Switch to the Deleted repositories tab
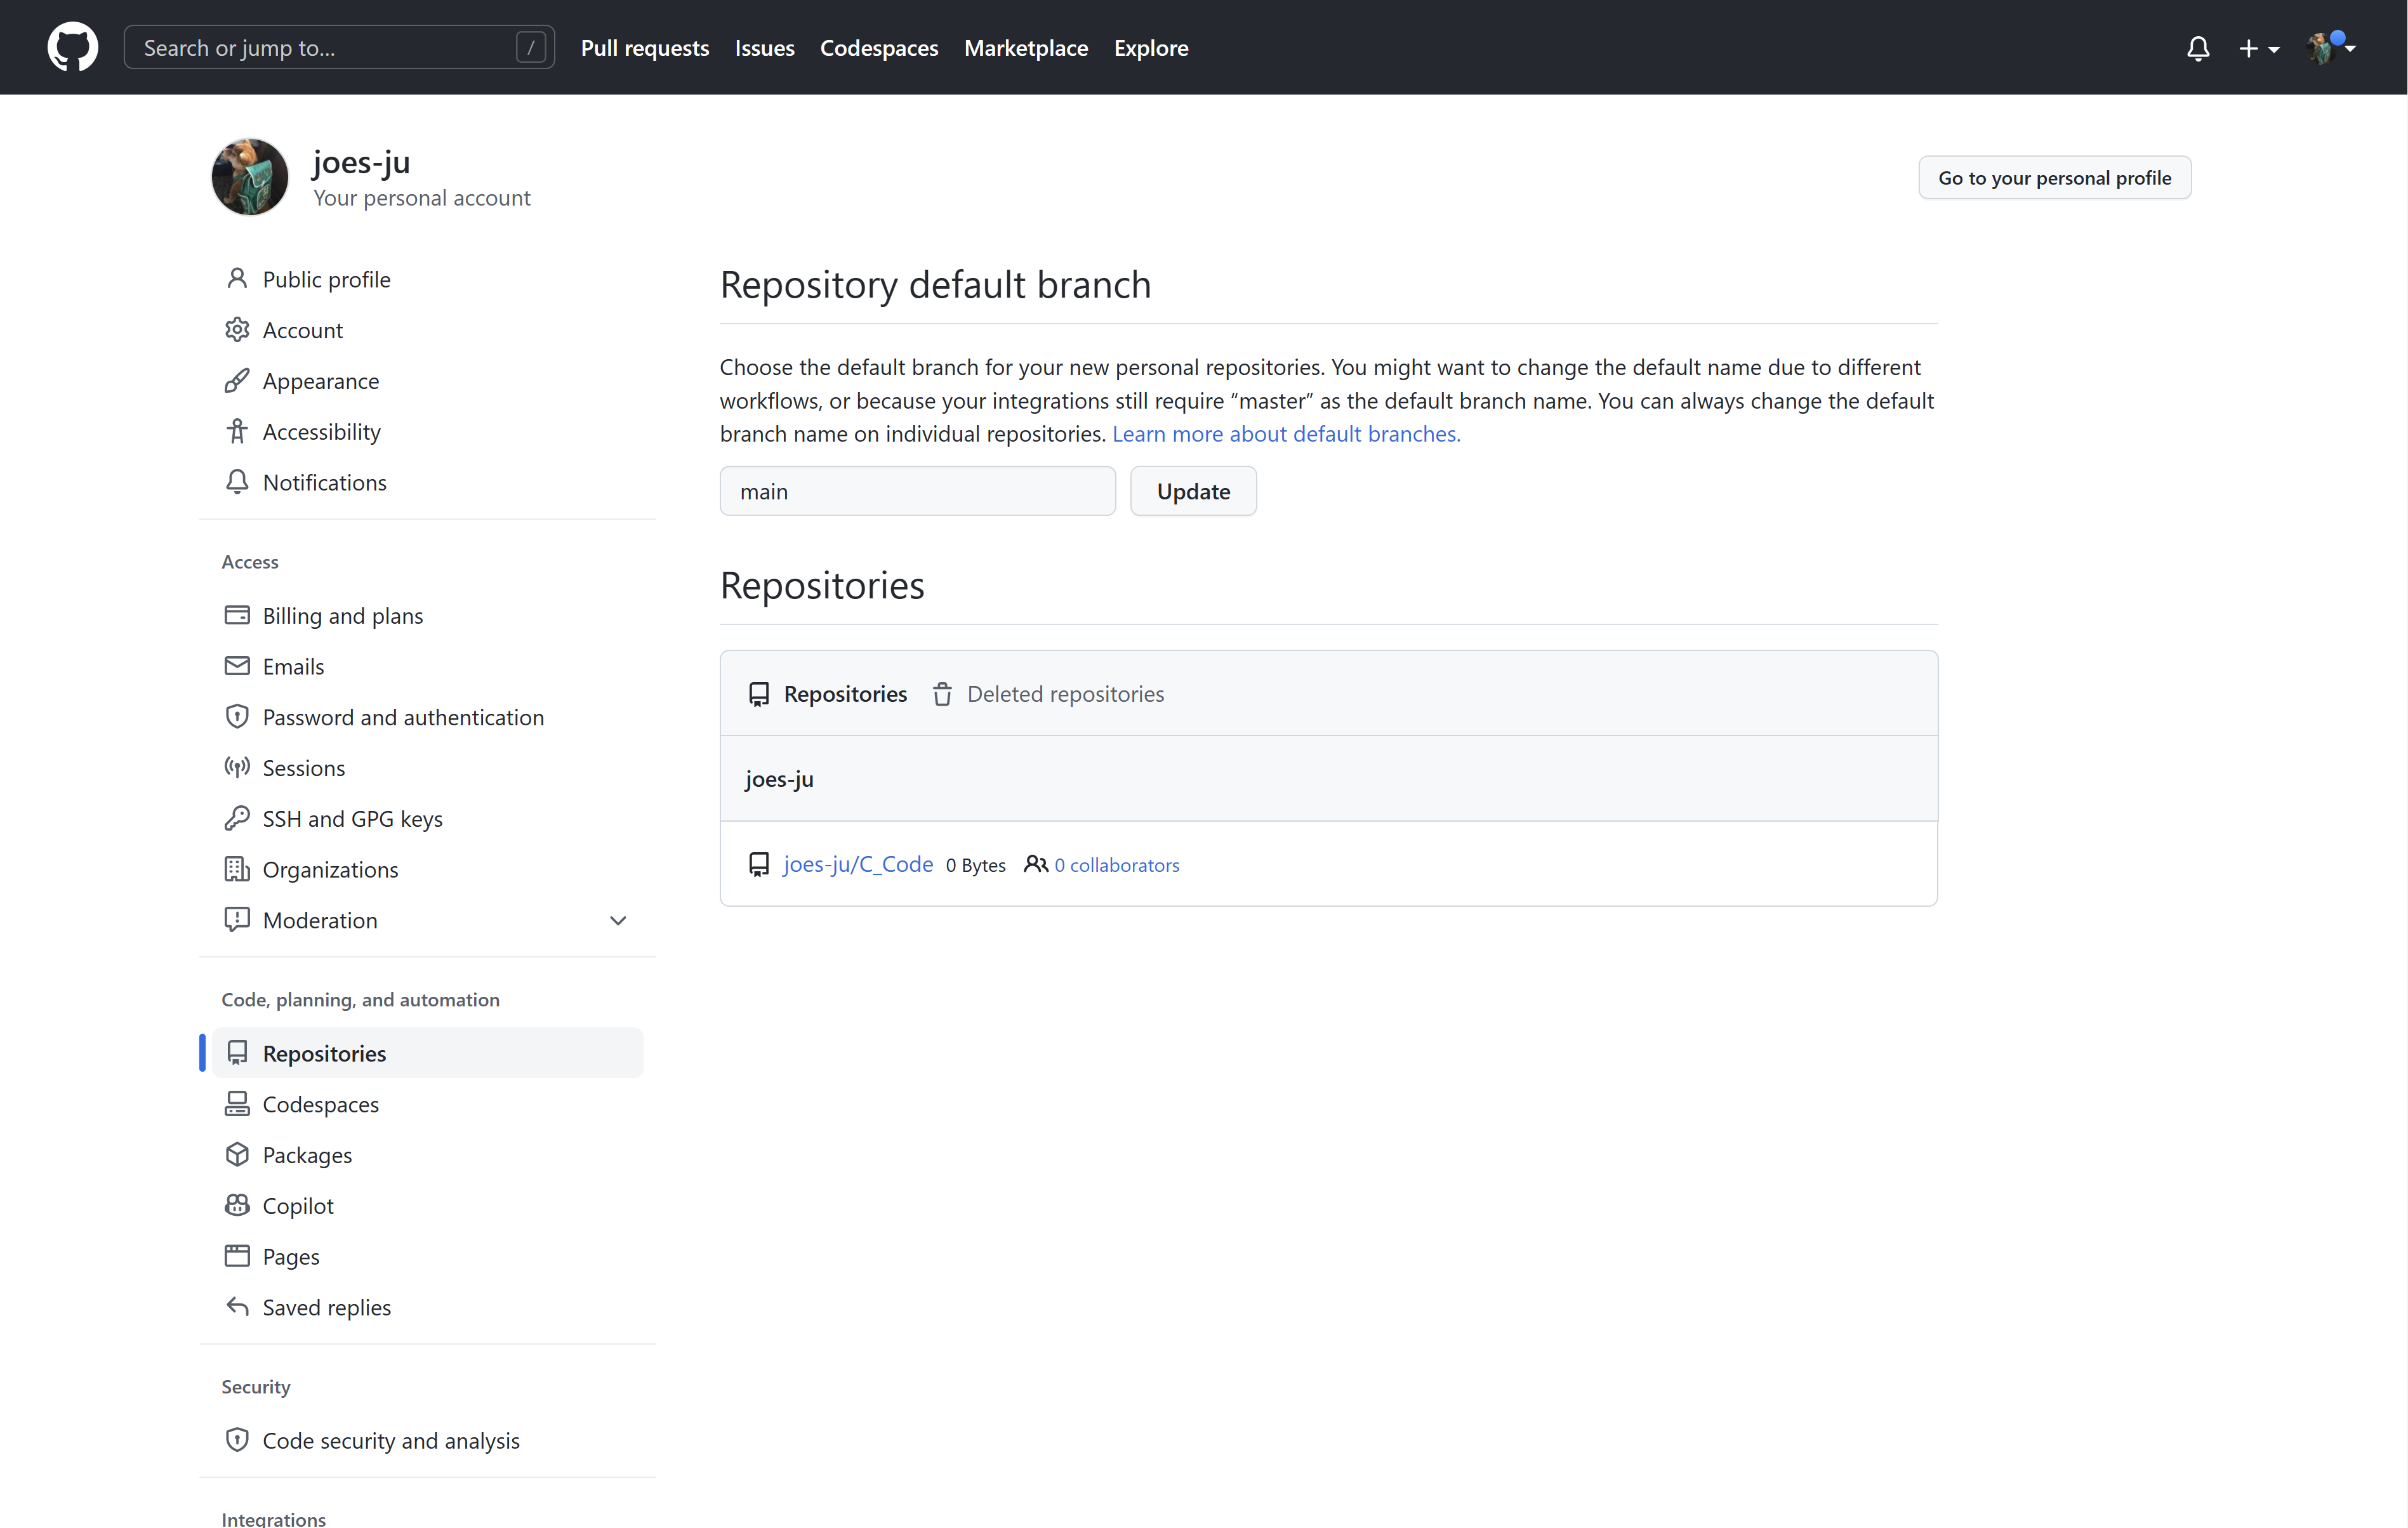Screen dimensions: 2408x1528 [x=1048, y=694]
